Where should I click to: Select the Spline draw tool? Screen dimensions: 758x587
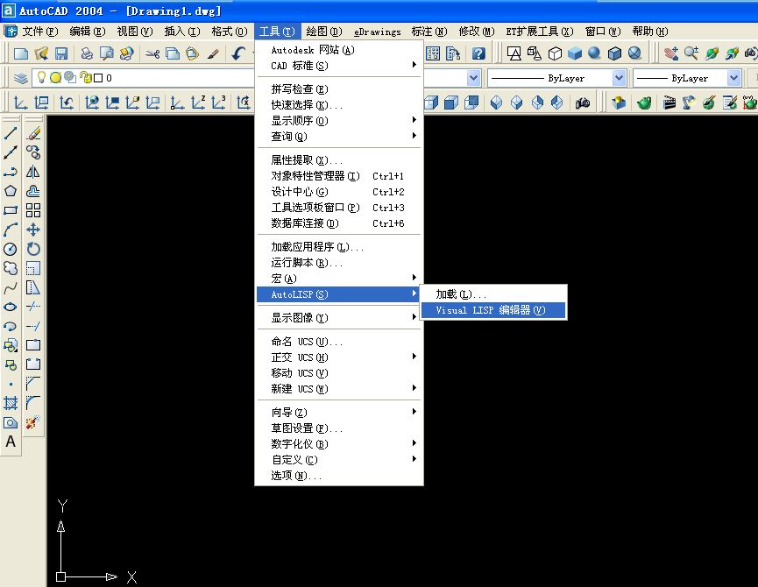(11, 287)
